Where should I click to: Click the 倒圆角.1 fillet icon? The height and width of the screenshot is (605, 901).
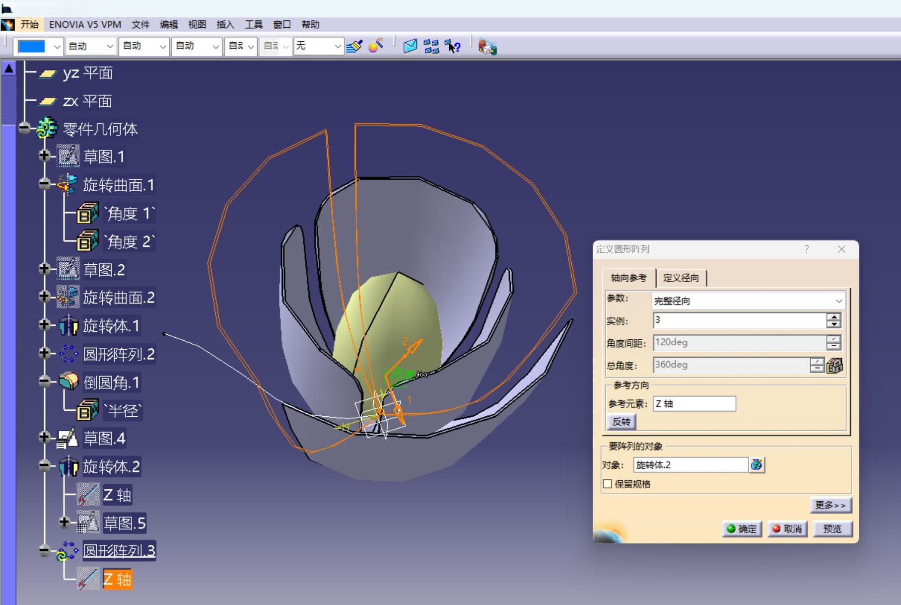click(69, 381)
